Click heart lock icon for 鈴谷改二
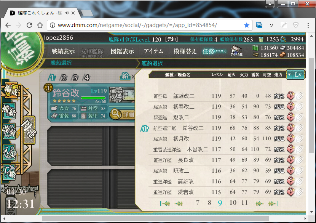Screen dimensions: 316x223 coord(290,128)
